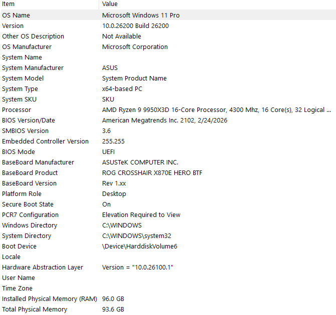Click the Item column header
Screen dimensions: 336x315
tap(50, 4)
